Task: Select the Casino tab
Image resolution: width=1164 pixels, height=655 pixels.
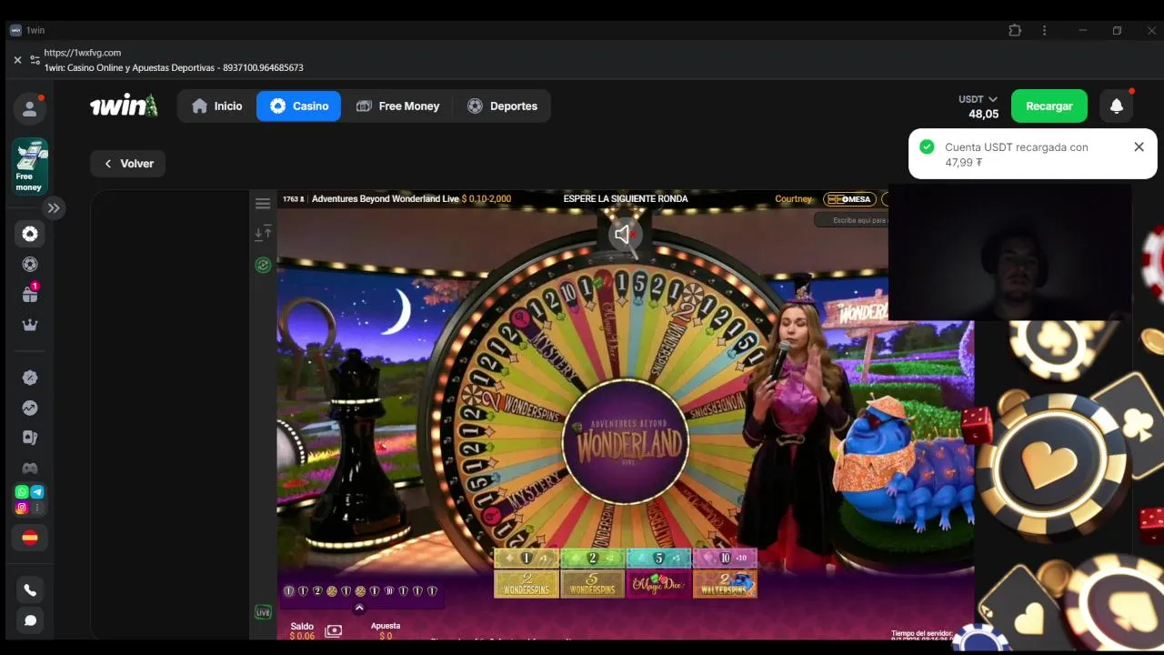Action: pos(298,106)
